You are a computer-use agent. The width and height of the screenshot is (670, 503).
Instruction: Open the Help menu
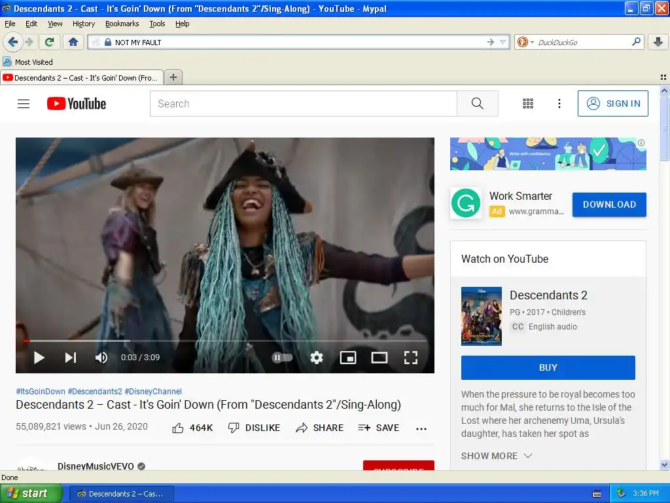tap(182, 24)
